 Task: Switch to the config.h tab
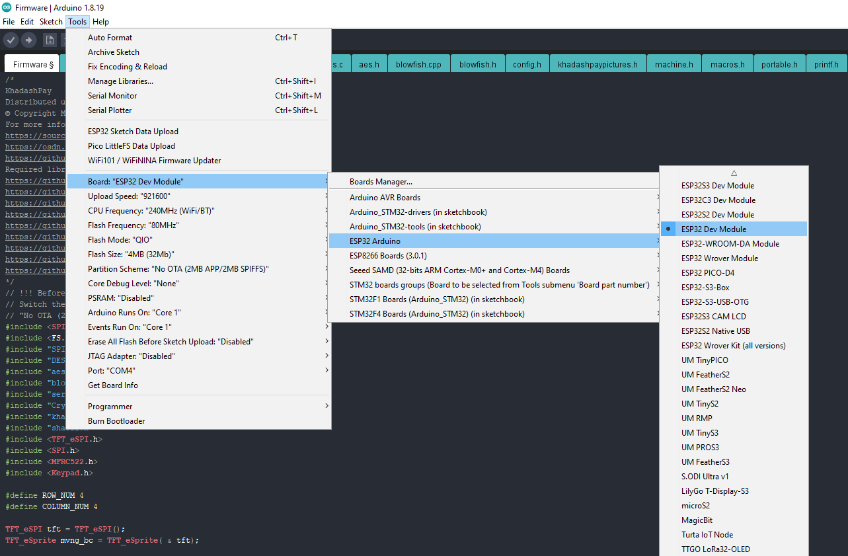click(527, 64)
